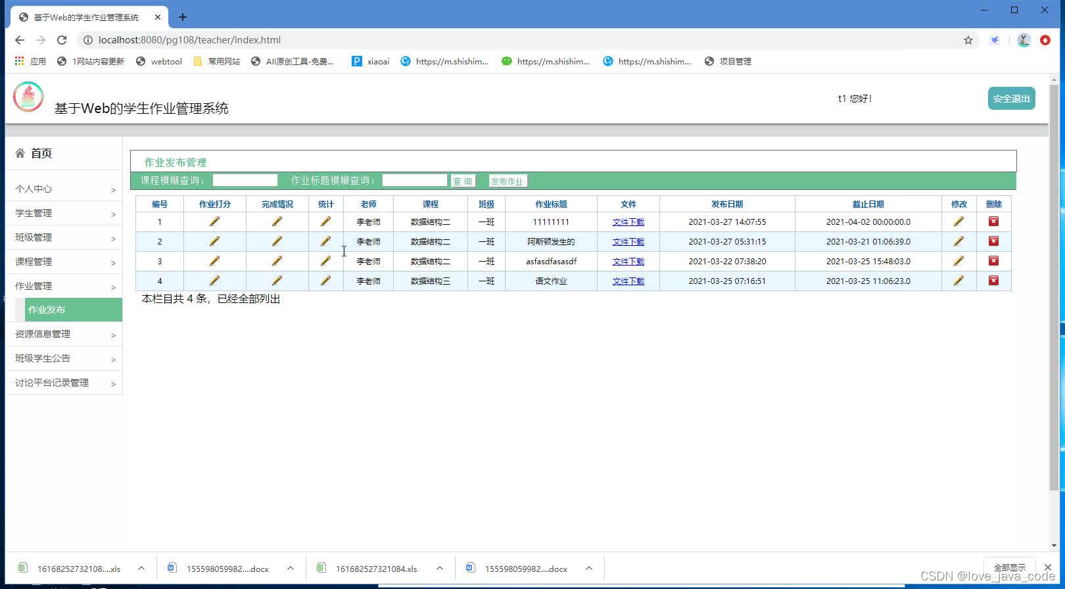Screen dimensions: 1065x589
Task: Click the system logo in the header
Action: 28,97
